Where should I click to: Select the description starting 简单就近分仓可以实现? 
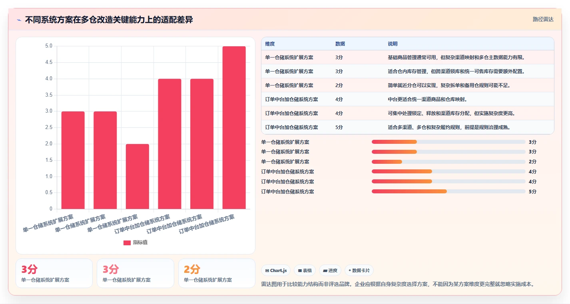449,85
